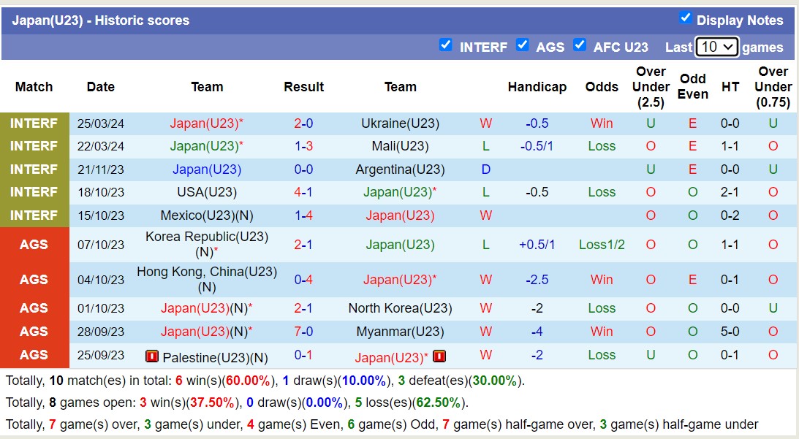The height and width of the screenshot is (439, 799).
Task: View the 7-0 score versus Myanmar(U23)
Action: click(303, 332)
